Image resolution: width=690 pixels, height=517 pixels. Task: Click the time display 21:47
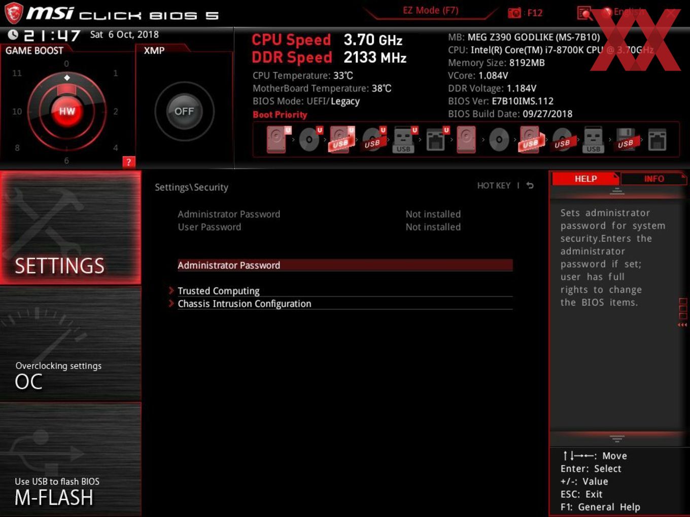click(52, 35)
